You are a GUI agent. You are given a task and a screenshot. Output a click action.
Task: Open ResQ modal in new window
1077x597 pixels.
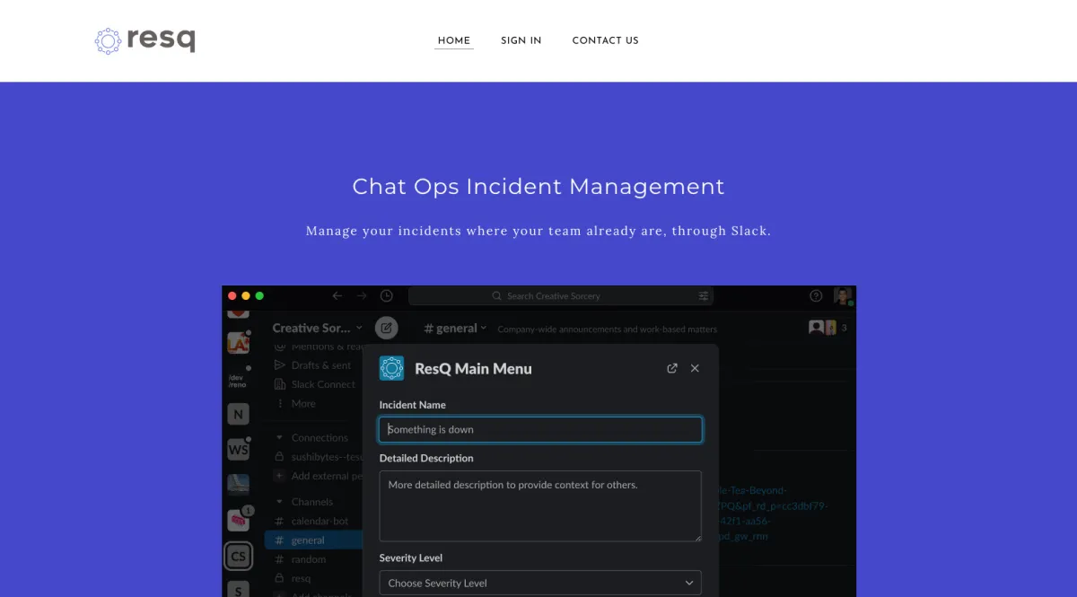(x=672, y=368)
